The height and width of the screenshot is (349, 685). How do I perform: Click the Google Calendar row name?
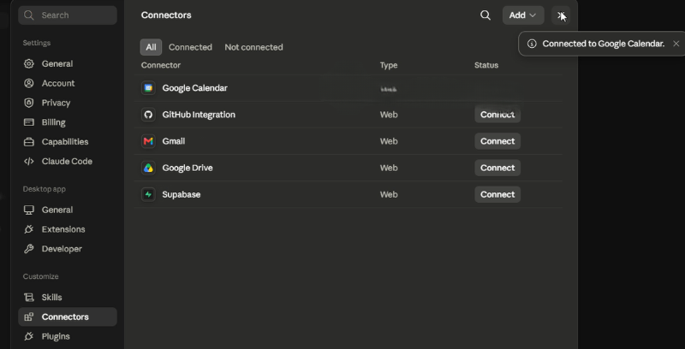[195, 88]
